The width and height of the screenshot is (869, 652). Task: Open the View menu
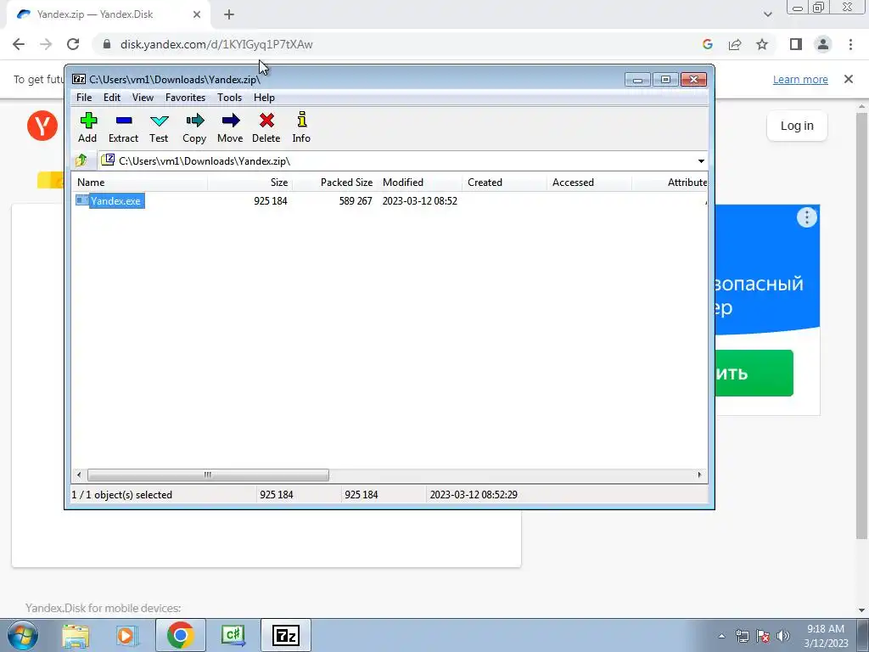coord(143,98)
